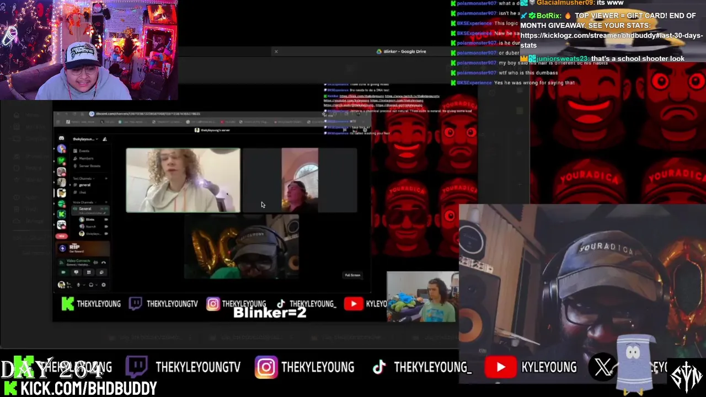Click the thekyleyoung's server title text
The width and height of the screenshot is (706, 397).
215,130
